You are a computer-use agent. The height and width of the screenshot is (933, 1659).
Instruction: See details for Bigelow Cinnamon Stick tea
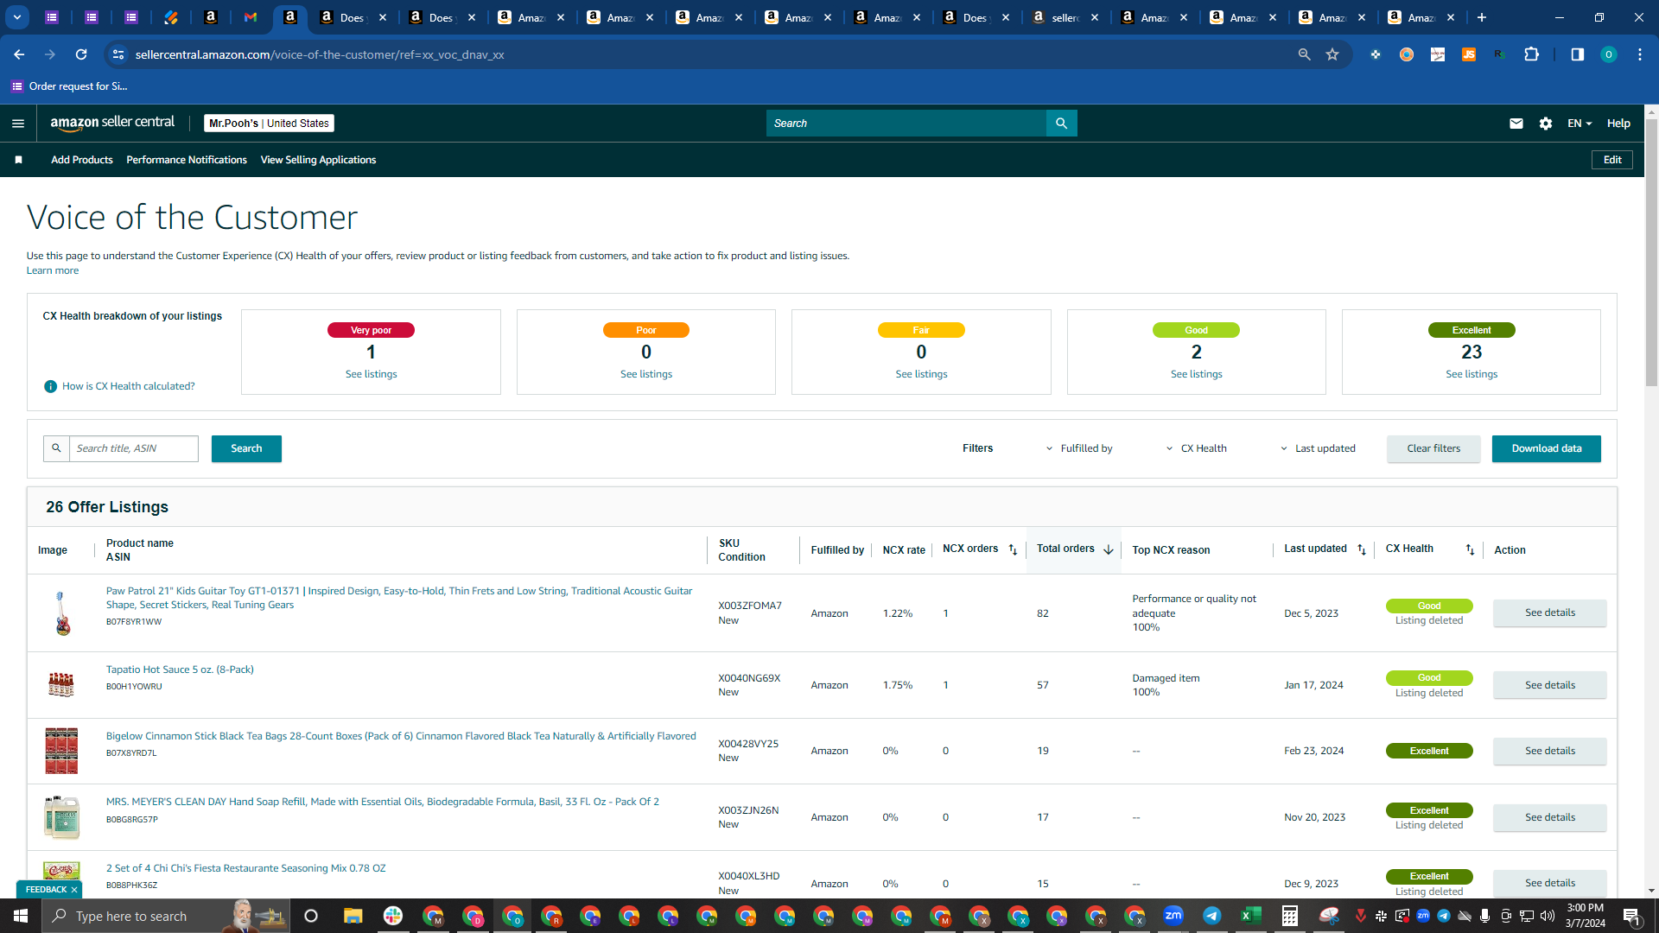tap(1549, 751)
